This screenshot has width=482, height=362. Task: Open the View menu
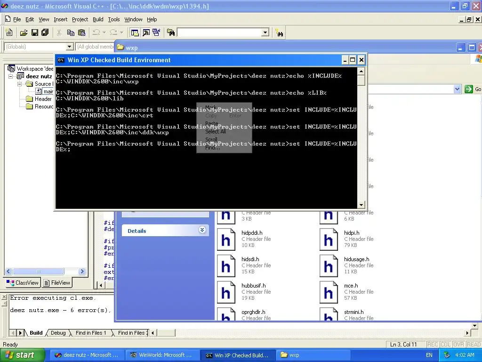44,19
